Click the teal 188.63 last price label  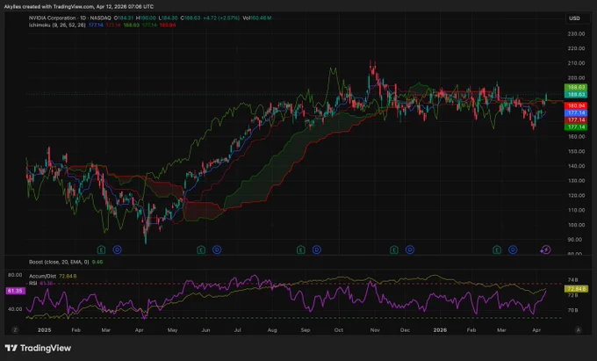576,95
